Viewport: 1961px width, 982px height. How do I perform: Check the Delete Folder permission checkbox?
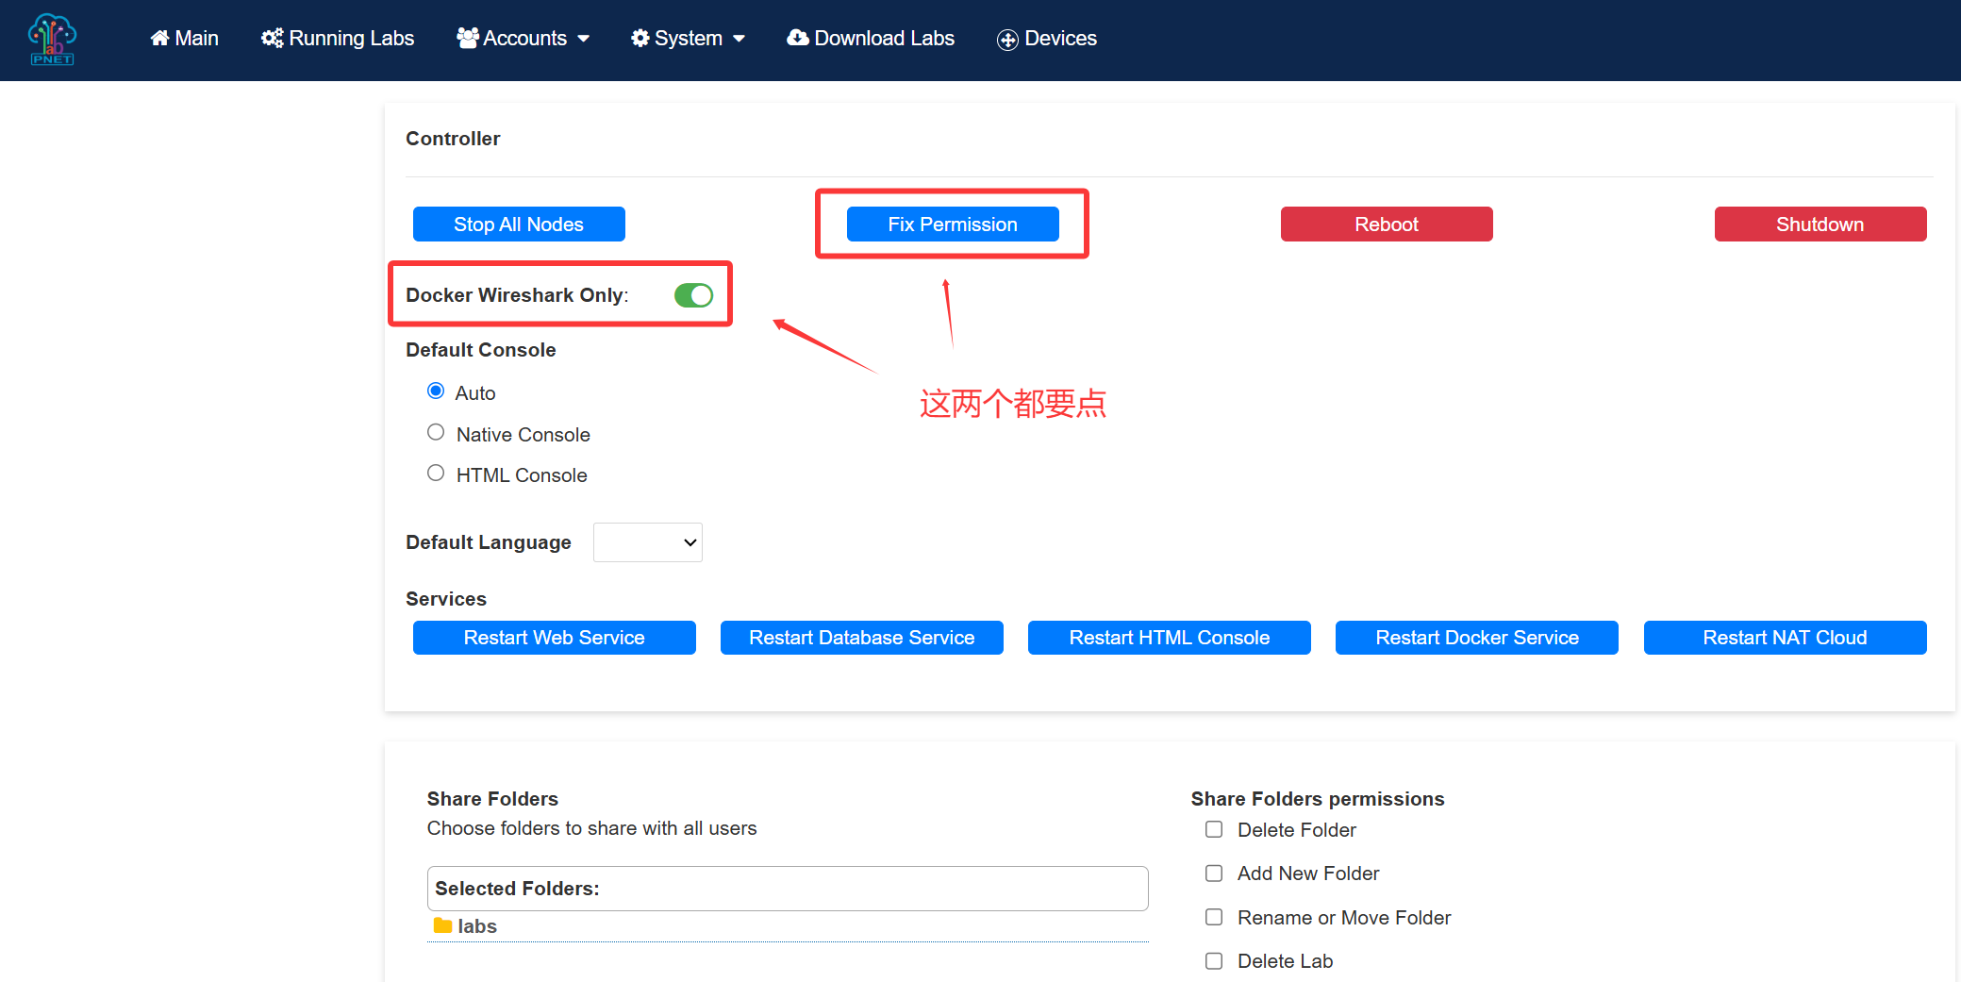[x=1214, y=829]
